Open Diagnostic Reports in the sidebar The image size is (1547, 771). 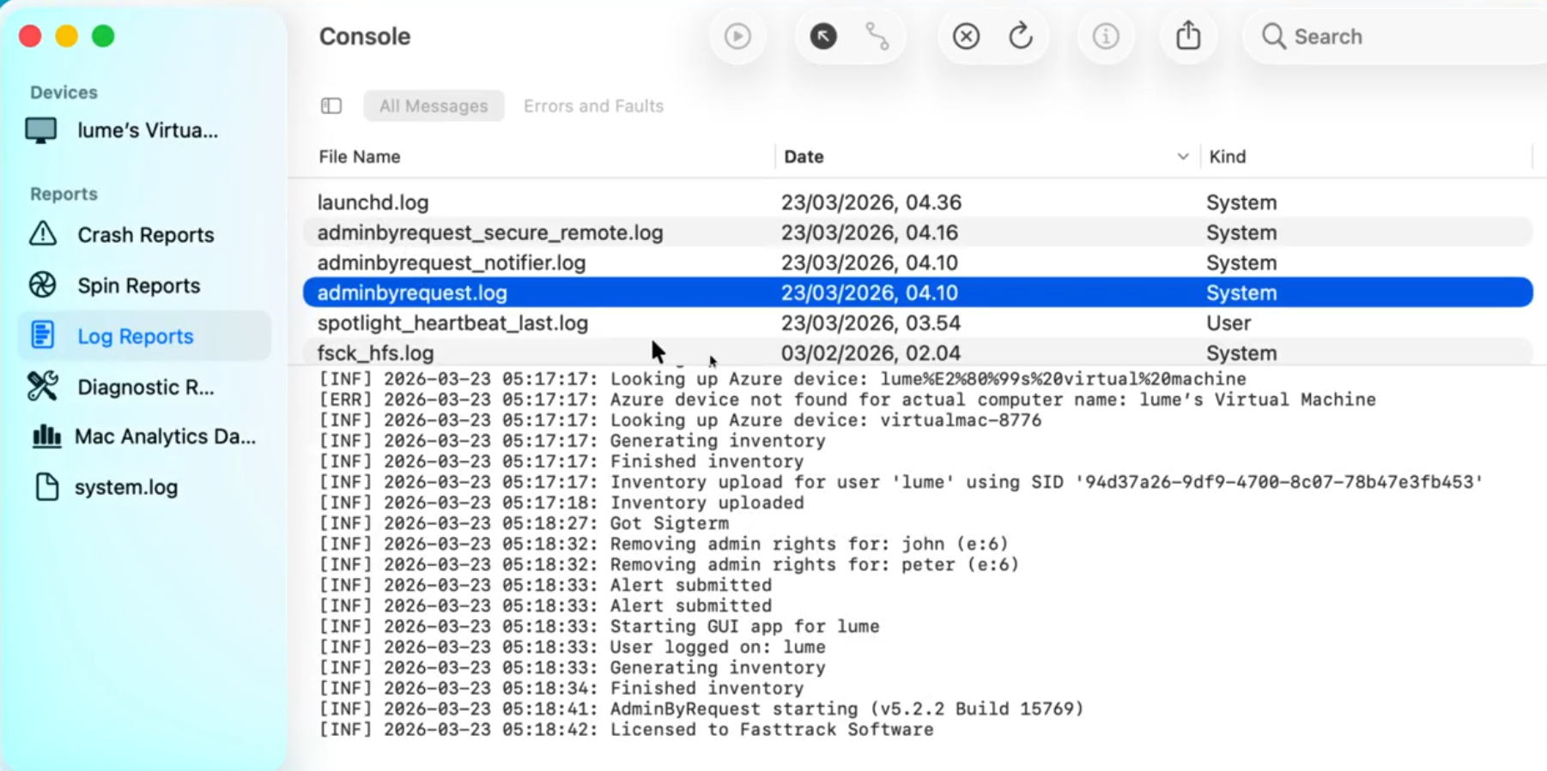coord(144,387)
